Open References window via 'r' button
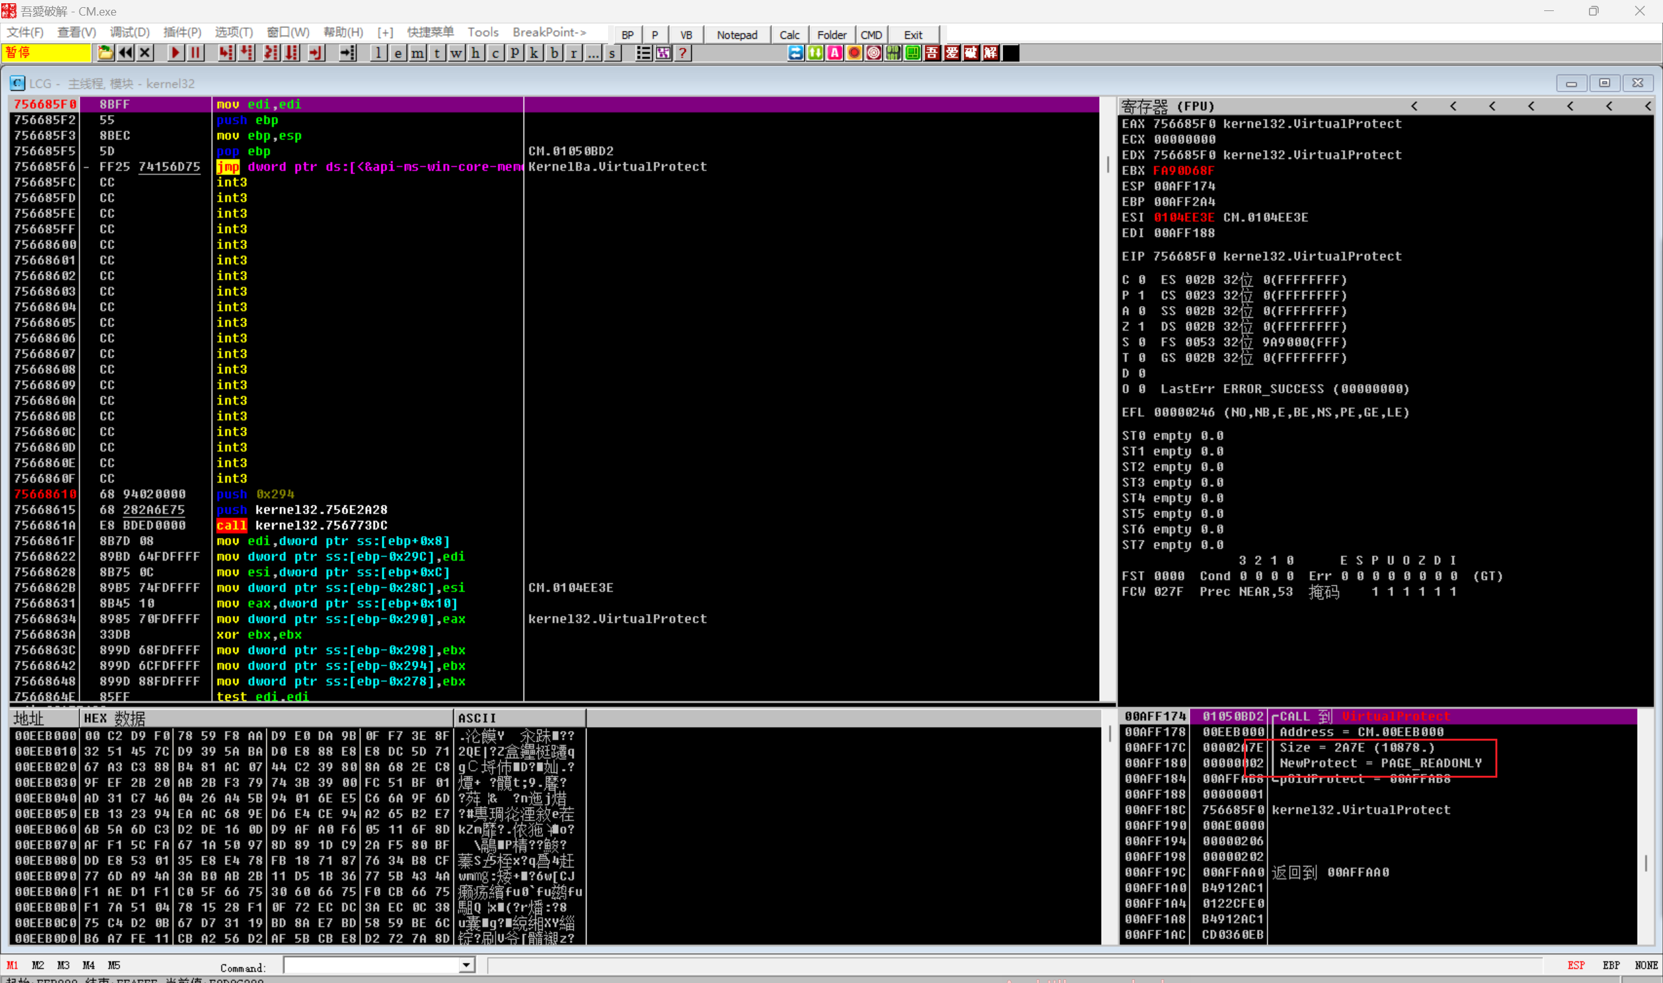 [574, 53]
